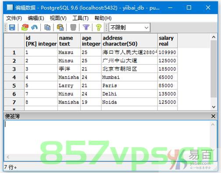This screenshot has width=221, height=173.
Task: Click Manisha name in Mumbai row
Action: pyautogui.click(x=69, y=77)
